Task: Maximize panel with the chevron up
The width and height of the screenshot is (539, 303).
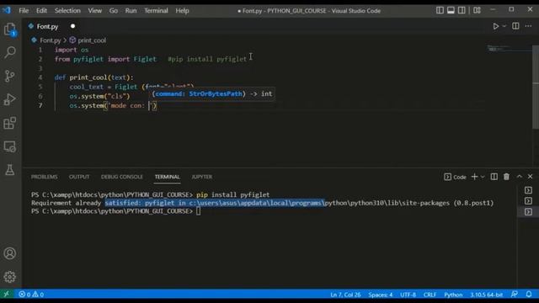Action: click(x=520, y=177)
